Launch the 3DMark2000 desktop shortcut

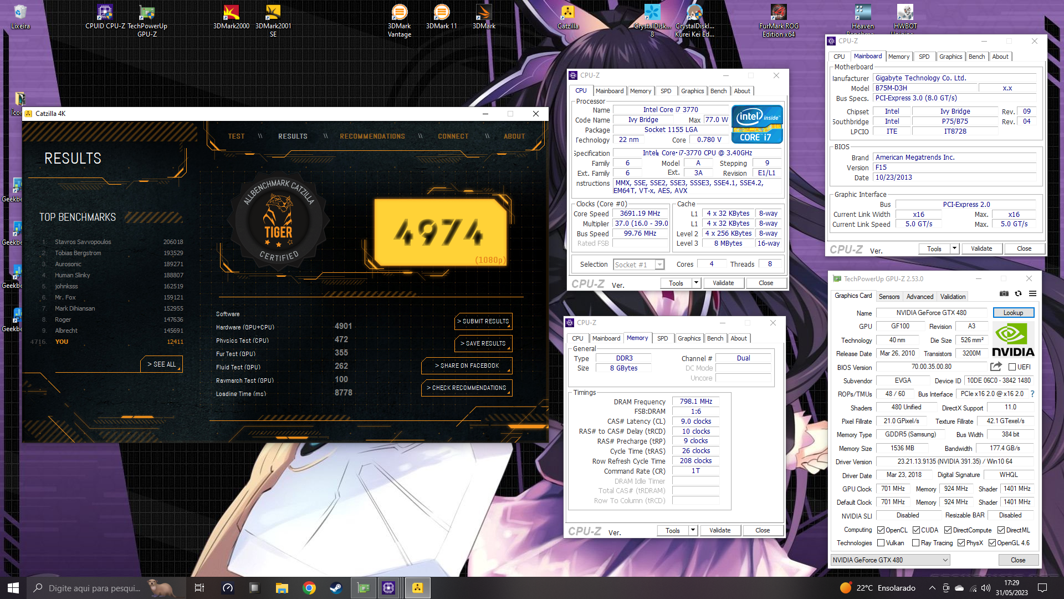click(231, 17)
